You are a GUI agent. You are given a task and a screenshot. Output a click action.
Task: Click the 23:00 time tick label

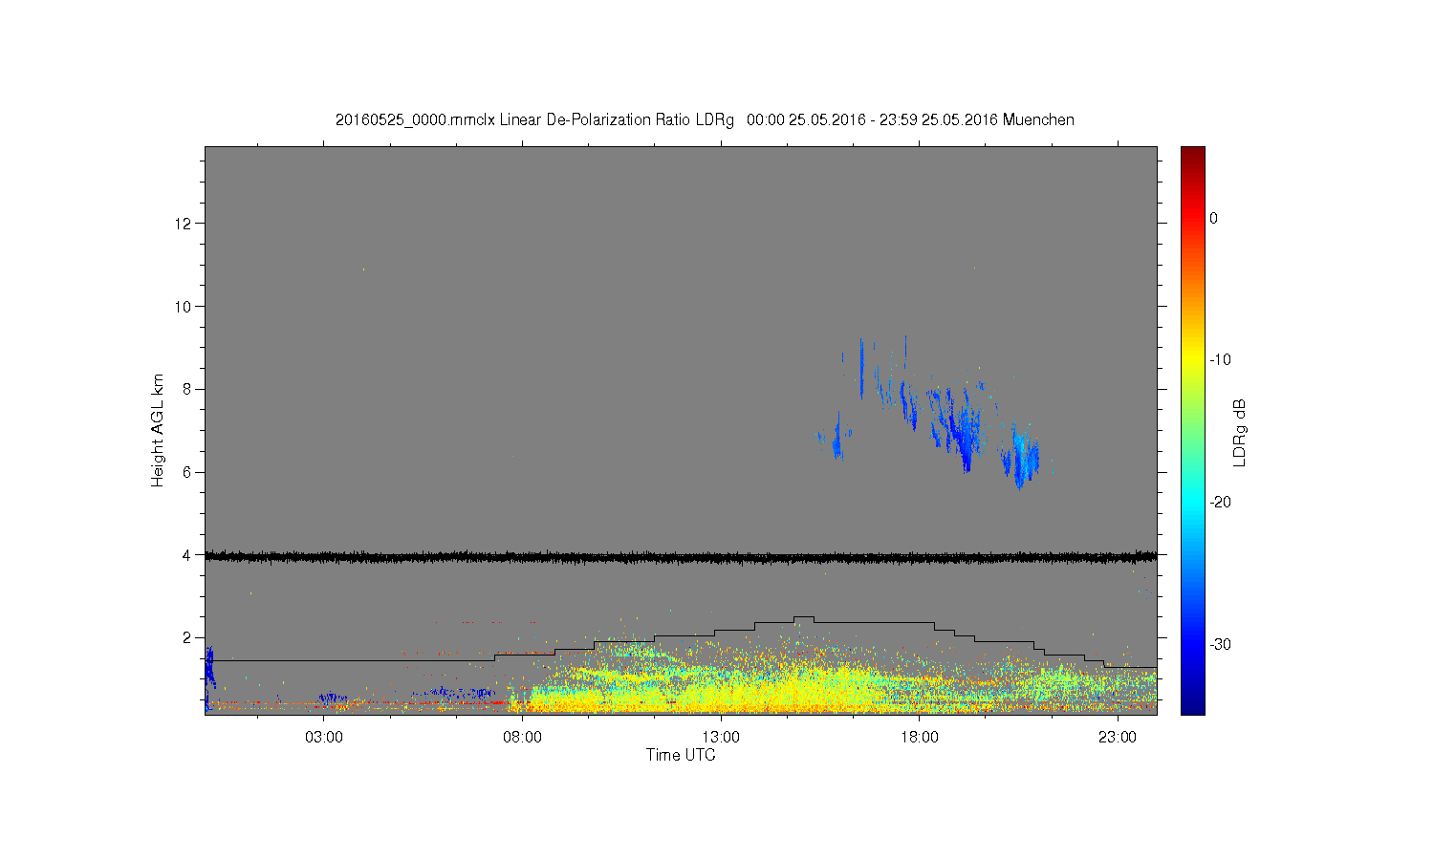[x=1117, y=737]
